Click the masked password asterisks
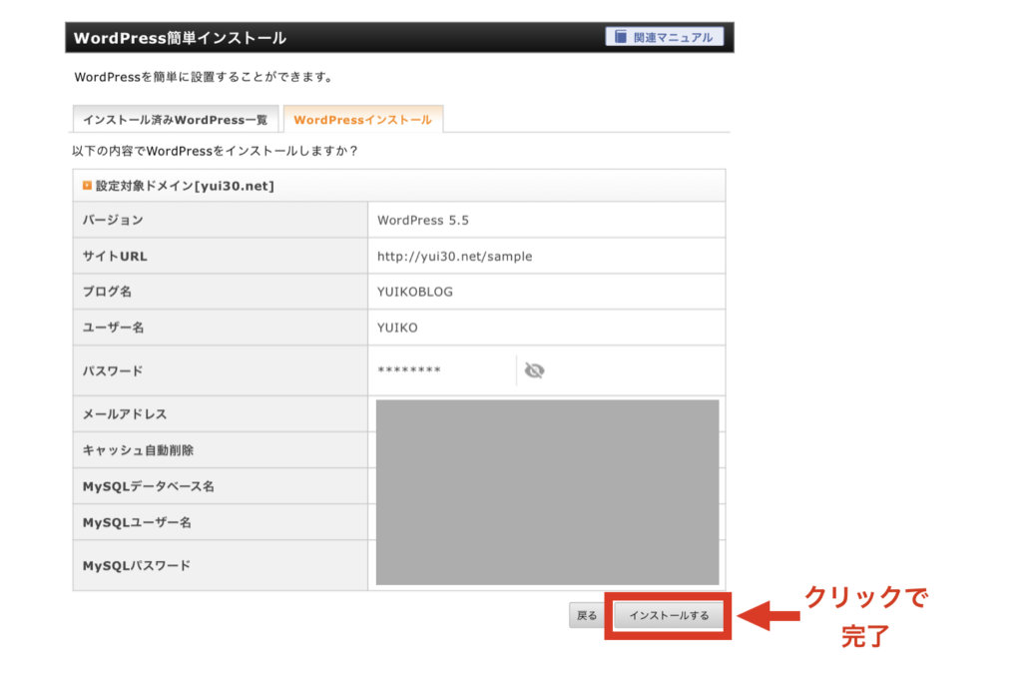Image resolution: width=1022 pixels, height=683 pixels. pos(409,371)
